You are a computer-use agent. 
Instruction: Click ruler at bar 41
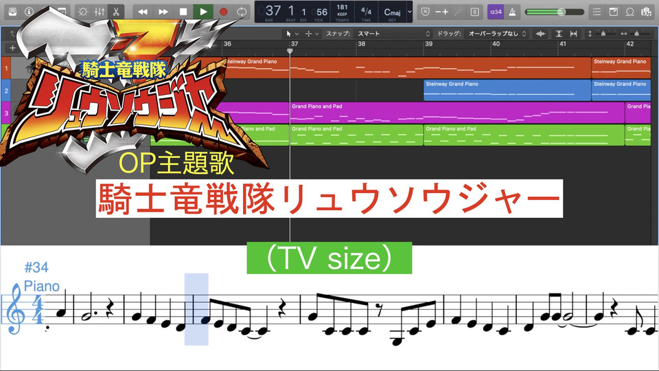563,44
